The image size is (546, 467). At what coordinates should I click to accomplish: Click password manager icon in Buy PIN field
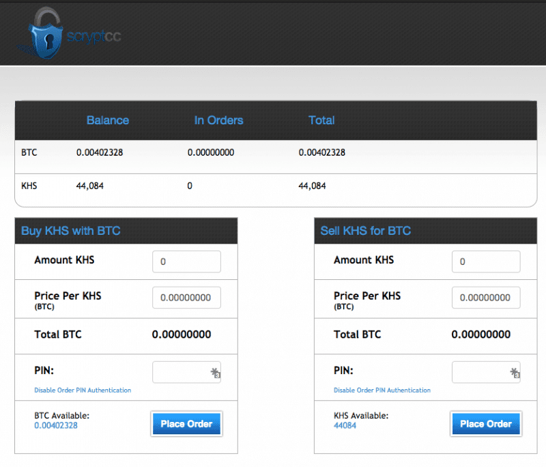click(x=215, y=373)
